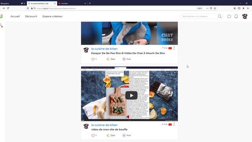Viewport: 252px width, 142px height.
Task: Open the notifications bell icon
Action: tap(236, 17)
